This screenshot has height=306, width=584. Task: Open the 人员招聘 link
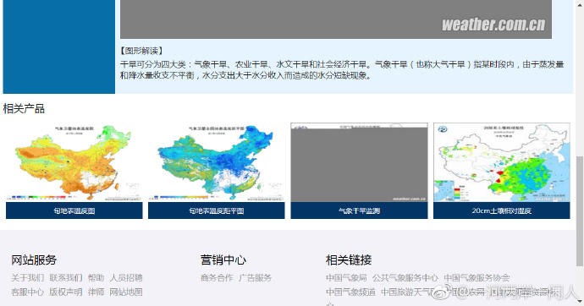click(x=126, y=278)
